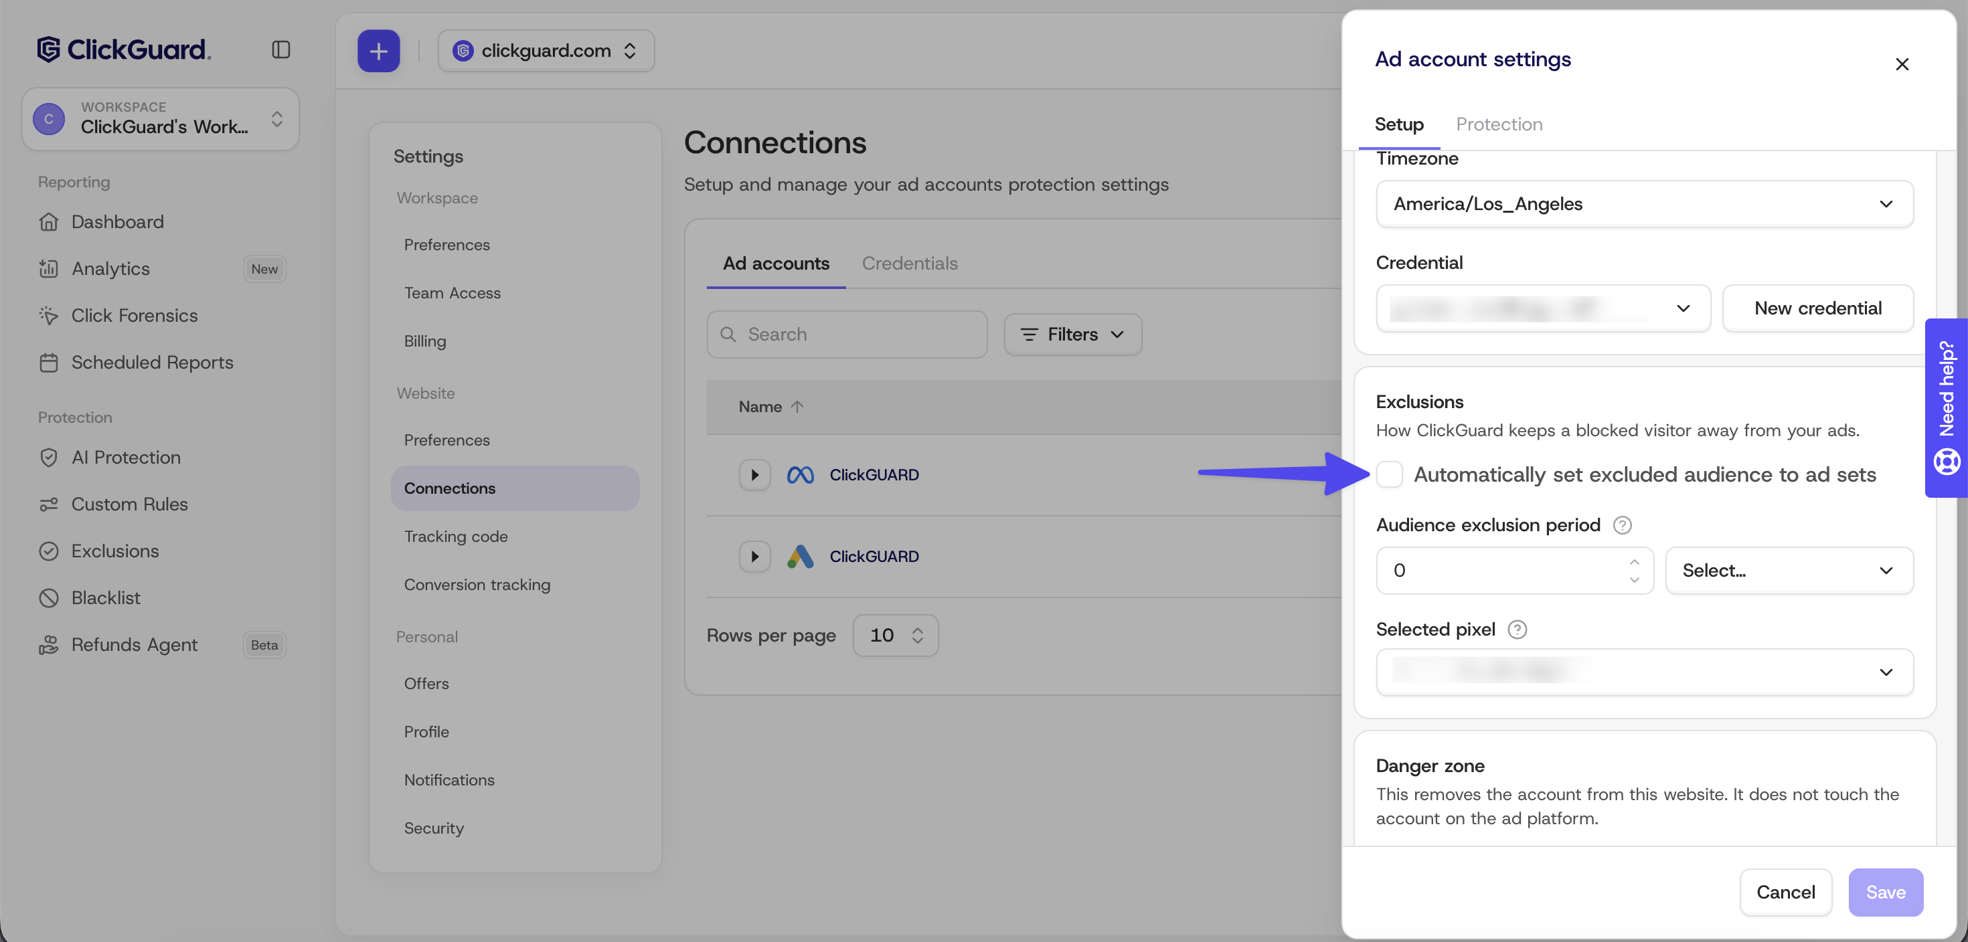
Task: Open Connections in settings menu
Action: pos(515,488)
